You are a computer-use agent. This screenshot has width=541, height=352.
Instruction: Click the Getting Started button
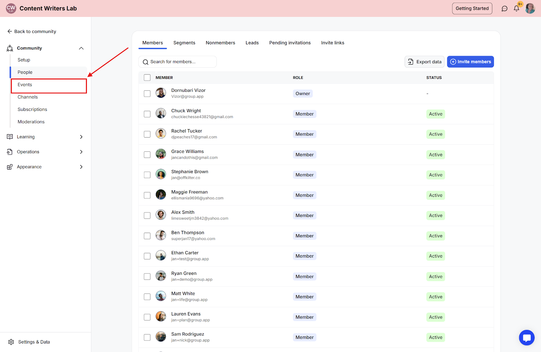(x=472, y=8)
